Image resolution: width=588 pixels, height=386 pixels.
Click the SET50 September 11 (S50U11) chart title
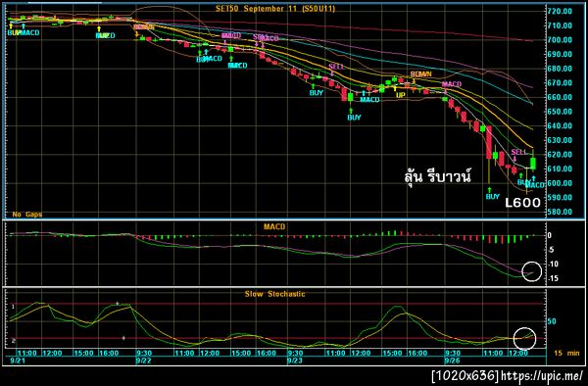(x=274, y=8)
